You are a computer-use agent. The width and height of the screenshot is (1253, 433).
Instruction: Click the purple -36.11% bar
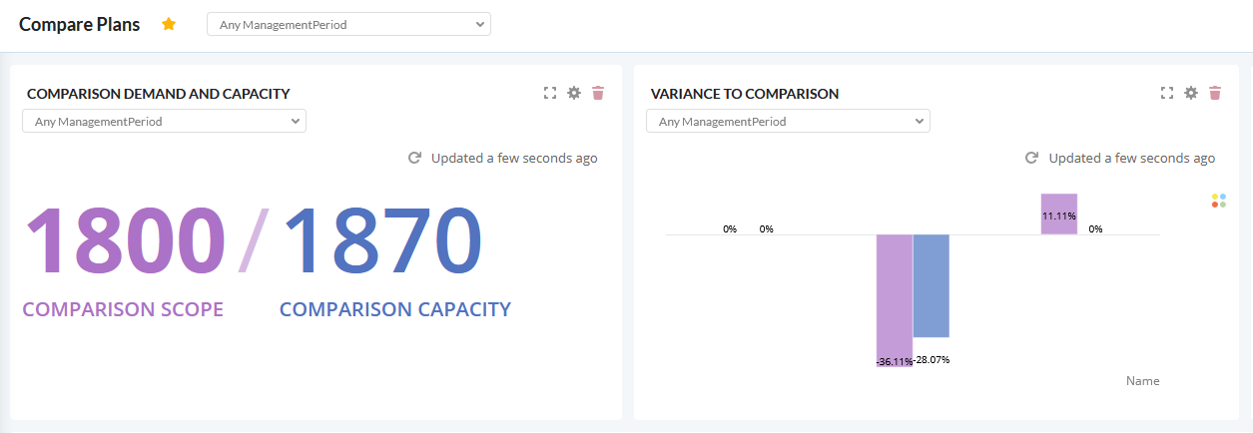click(895, 299)
